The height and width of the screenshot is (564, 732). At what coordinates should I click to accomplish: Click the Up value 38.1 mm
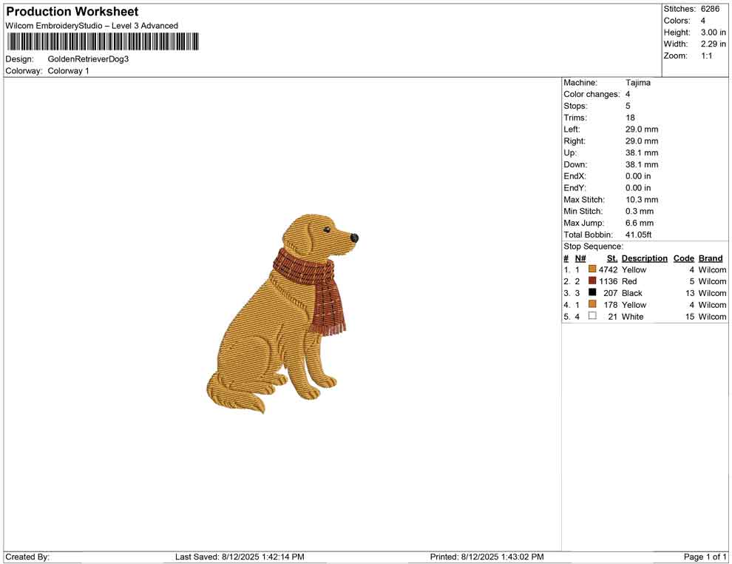coord(642,152)
